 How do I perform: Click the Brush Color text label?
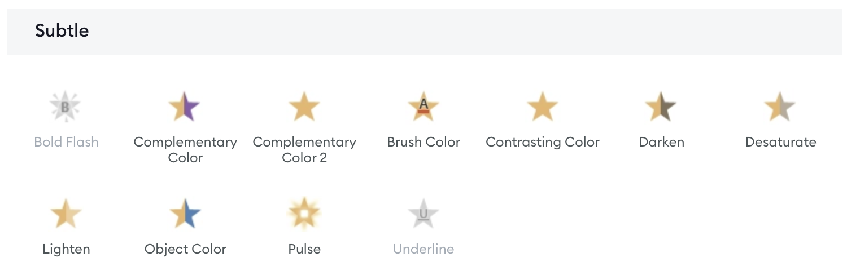click(x=423, y=142)
